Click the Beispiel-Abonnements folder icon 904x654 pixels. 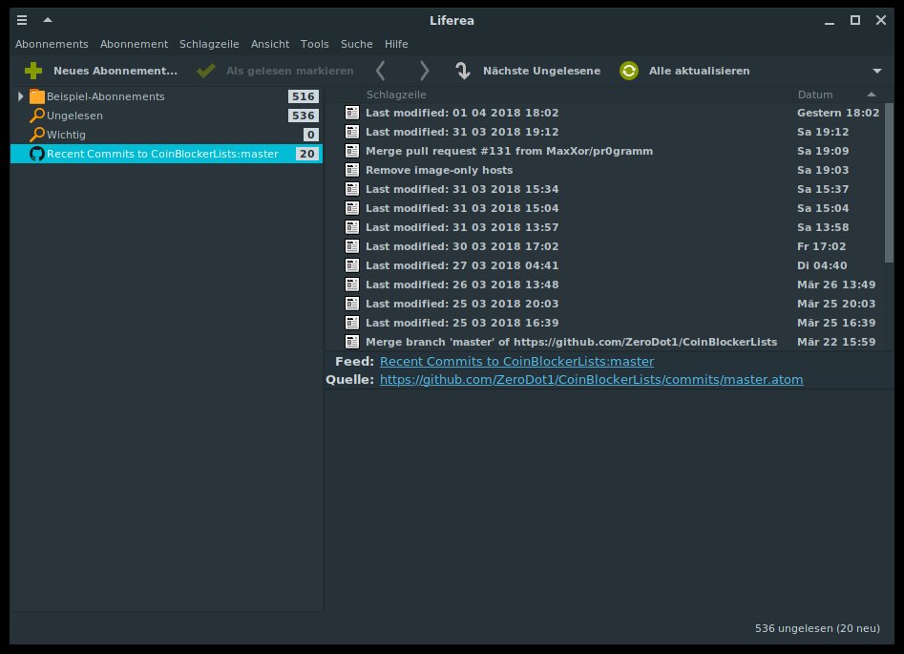coord(37,96)
